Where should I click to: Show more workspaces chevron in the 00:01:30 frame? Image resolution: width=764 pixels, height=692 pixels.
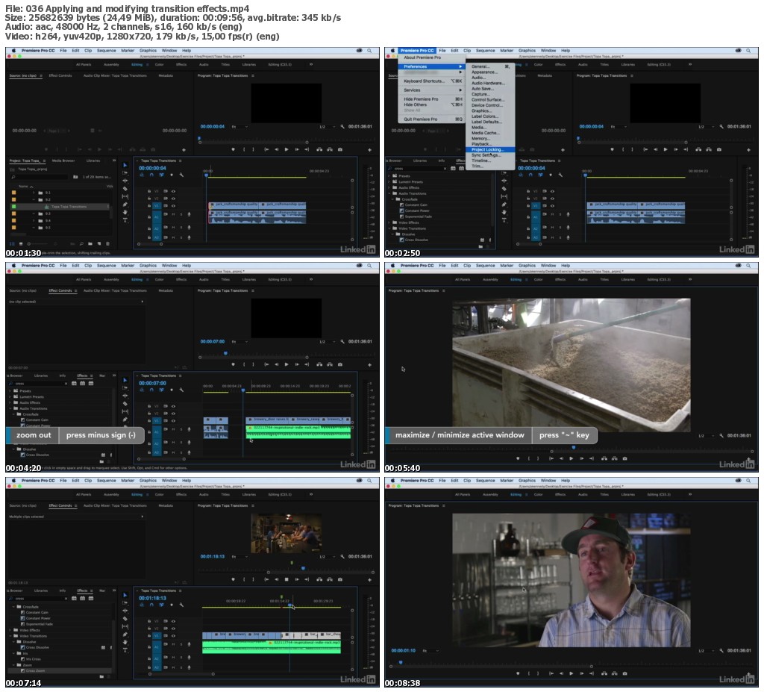coord(311,64)
